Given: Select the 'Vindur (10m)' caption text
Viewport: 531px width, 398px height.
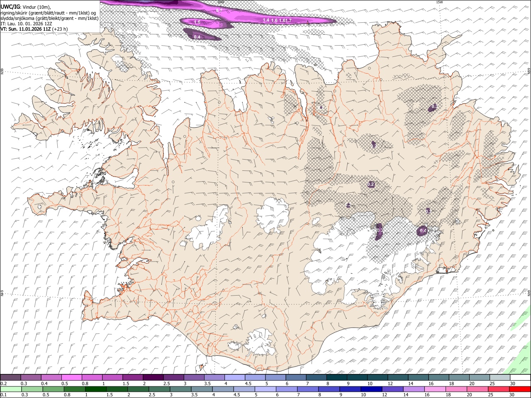Looking at the screenshot, I should [x=37, y=7].
